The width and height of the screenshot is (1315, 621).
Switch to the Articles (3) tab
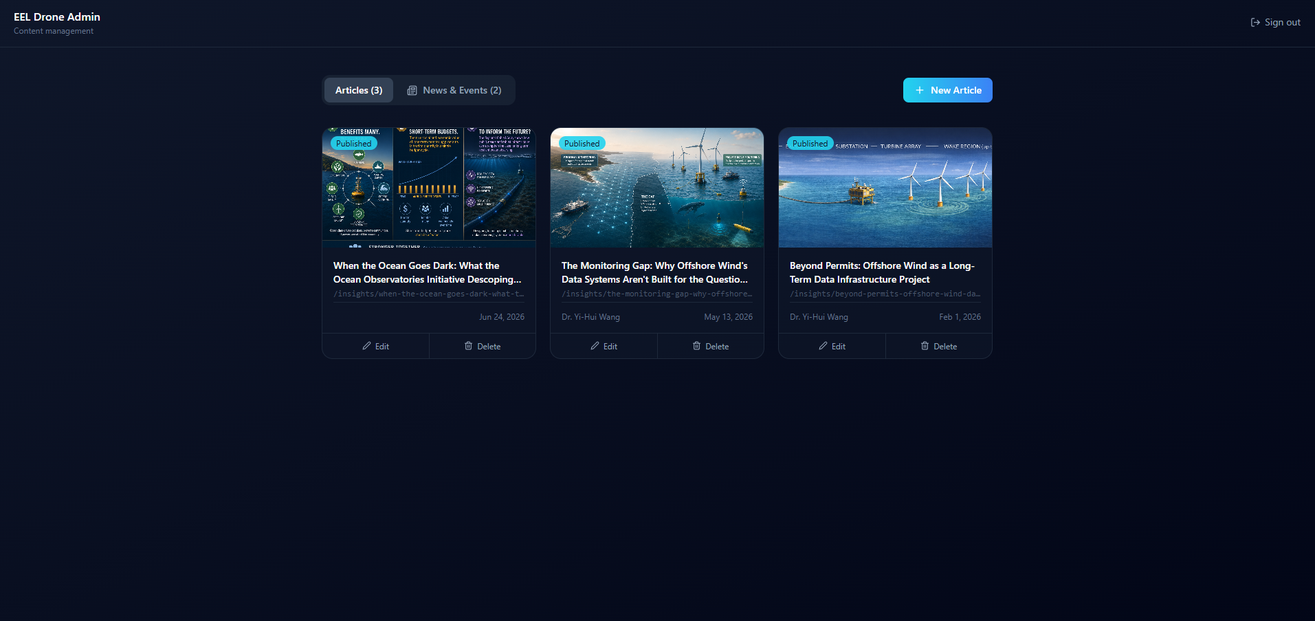(x=359, y=90)
